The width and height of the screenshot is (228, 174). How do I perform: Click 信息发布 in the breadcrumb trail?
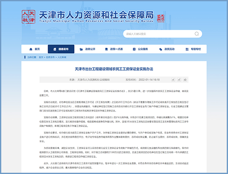click(x=50, y=57)
